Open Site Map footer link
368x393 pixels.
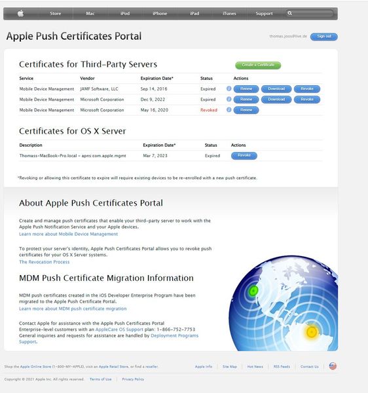click(x=230, y=366)
